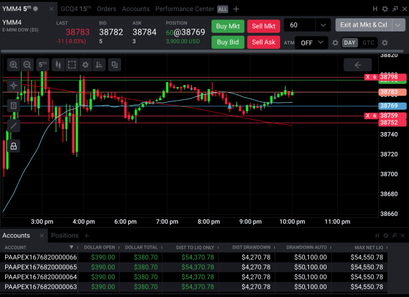This screenshot has height=297, width=409.
Task: Click the Buy Mkt button
Action: tap(228, 26)
